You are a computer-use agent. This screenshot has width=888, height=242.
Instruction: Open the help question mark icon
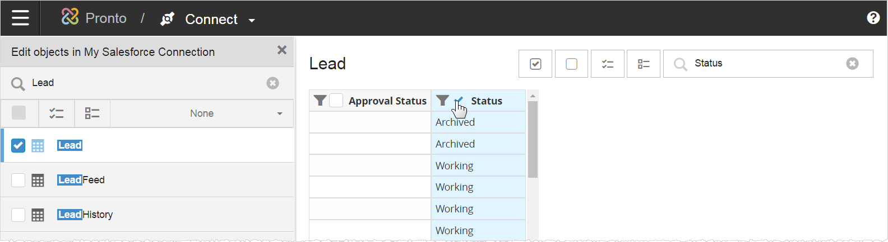point(873,18)
